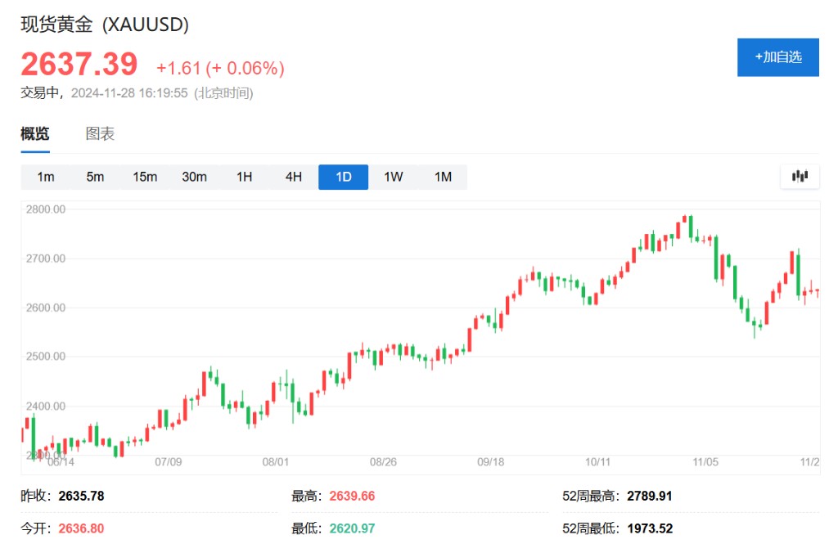Click the 最低 value 2620.97

[352, 528]
